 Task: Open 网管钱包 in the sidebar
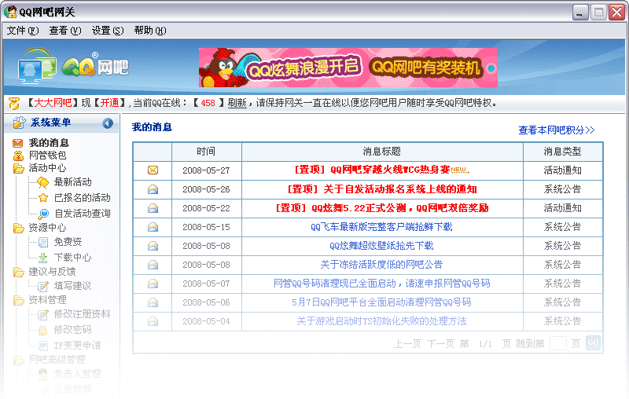tap(47, 155)
